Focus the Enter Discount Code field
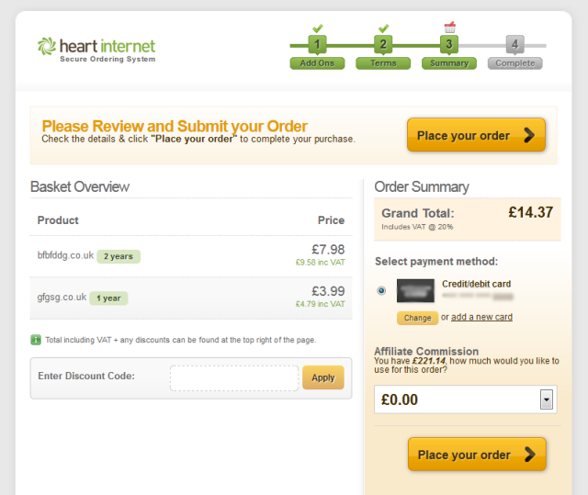 [x=234, y=377]
